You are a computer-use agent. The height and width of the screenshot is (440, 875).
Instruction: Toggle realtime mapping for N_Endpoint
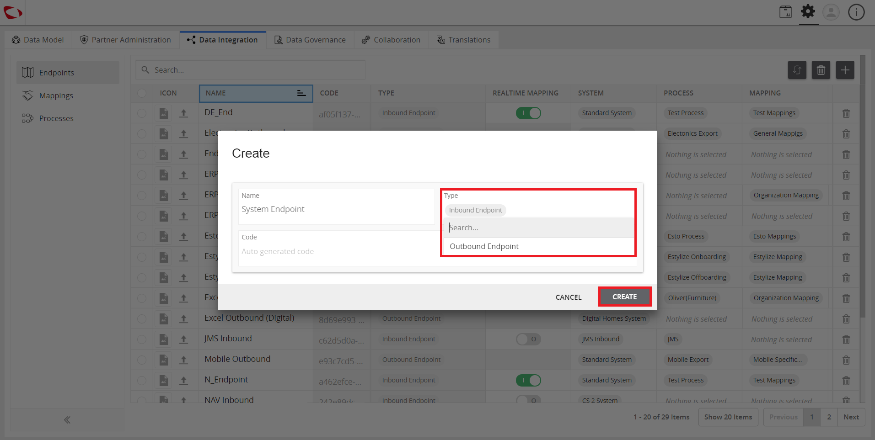tap(528, 381)
